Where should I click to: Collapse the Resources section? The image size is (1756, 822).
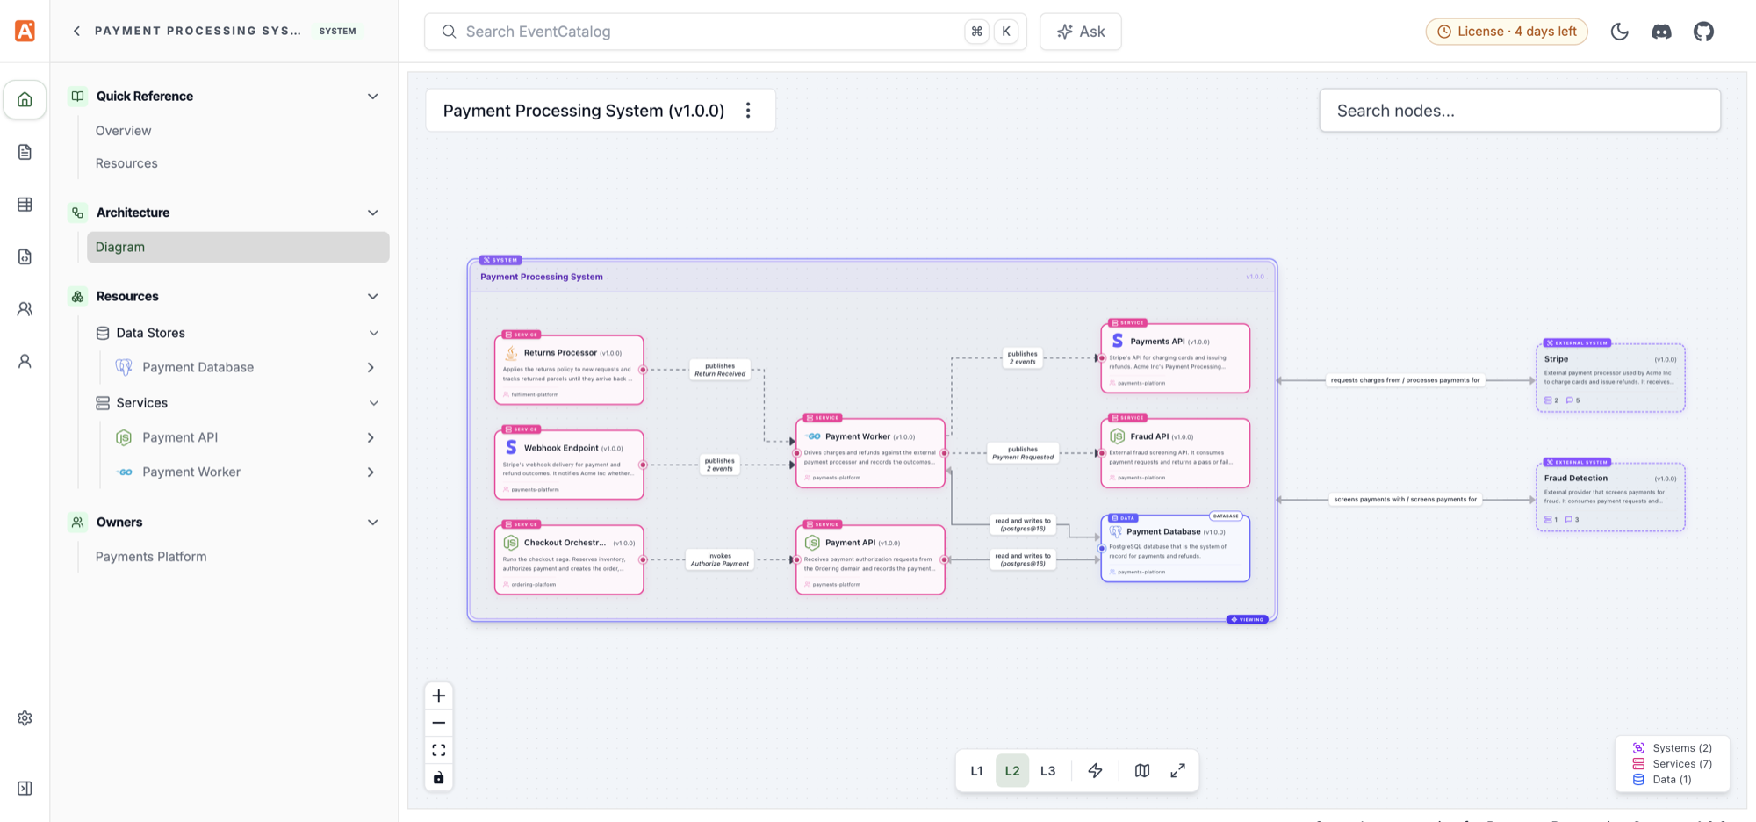(373, 297)
